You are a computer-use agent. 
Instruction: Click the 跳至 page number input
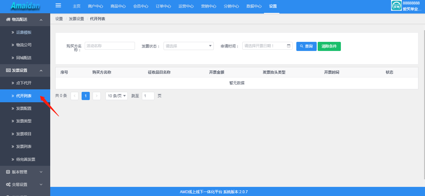[x=148, y=96]
